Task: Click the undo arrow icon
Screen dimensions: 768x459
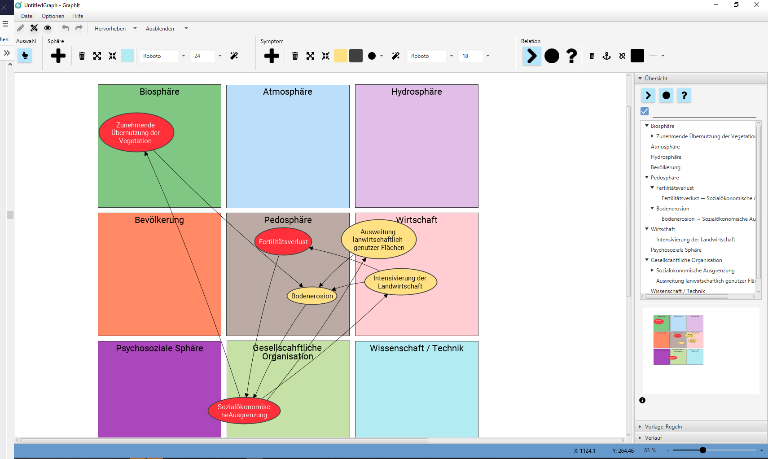Action: (66, 28)
